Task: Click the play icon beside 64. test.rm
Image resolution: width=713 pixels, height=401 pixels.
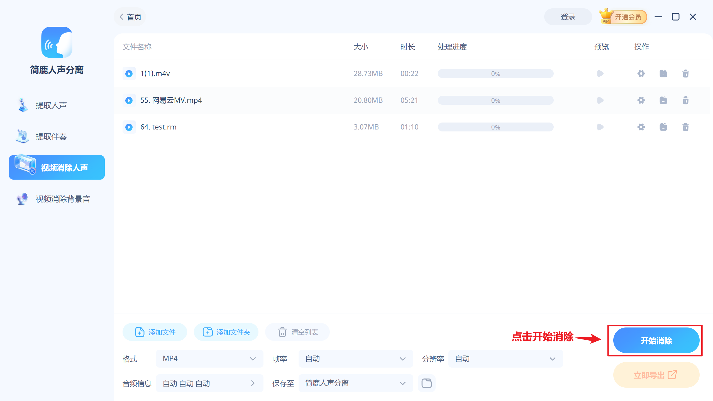Action: point(129,127)
